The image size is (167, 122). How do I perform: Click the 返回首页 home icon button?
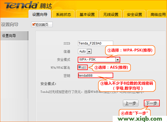[42, 25]
